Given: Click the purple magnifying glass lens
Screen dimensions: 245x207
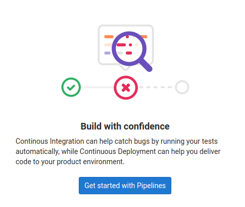Looking at the screenshot, I should [129, 48].
